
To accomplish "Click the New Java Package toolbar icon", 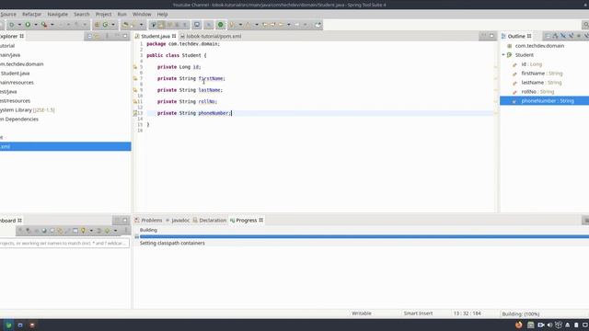I will tap(97, 25).
